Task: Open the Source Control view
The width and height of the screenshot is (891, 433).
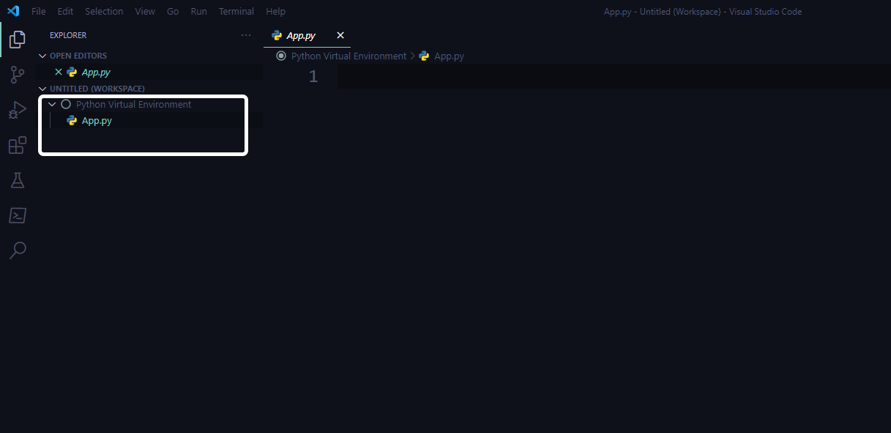Action: pos(18,75)
